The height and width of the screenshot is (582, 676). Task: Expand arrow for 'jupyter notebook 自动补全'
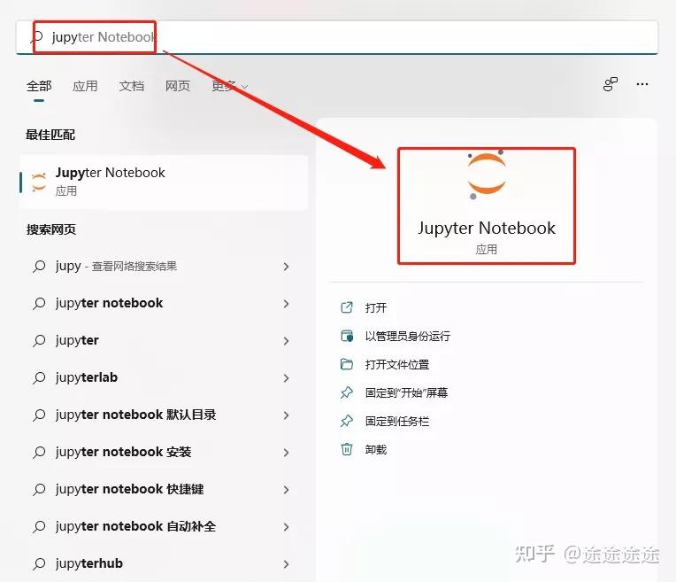click(286, 526)
